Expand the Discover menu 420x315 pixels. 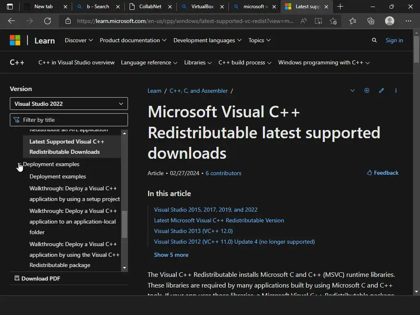(x=79, y=40)
